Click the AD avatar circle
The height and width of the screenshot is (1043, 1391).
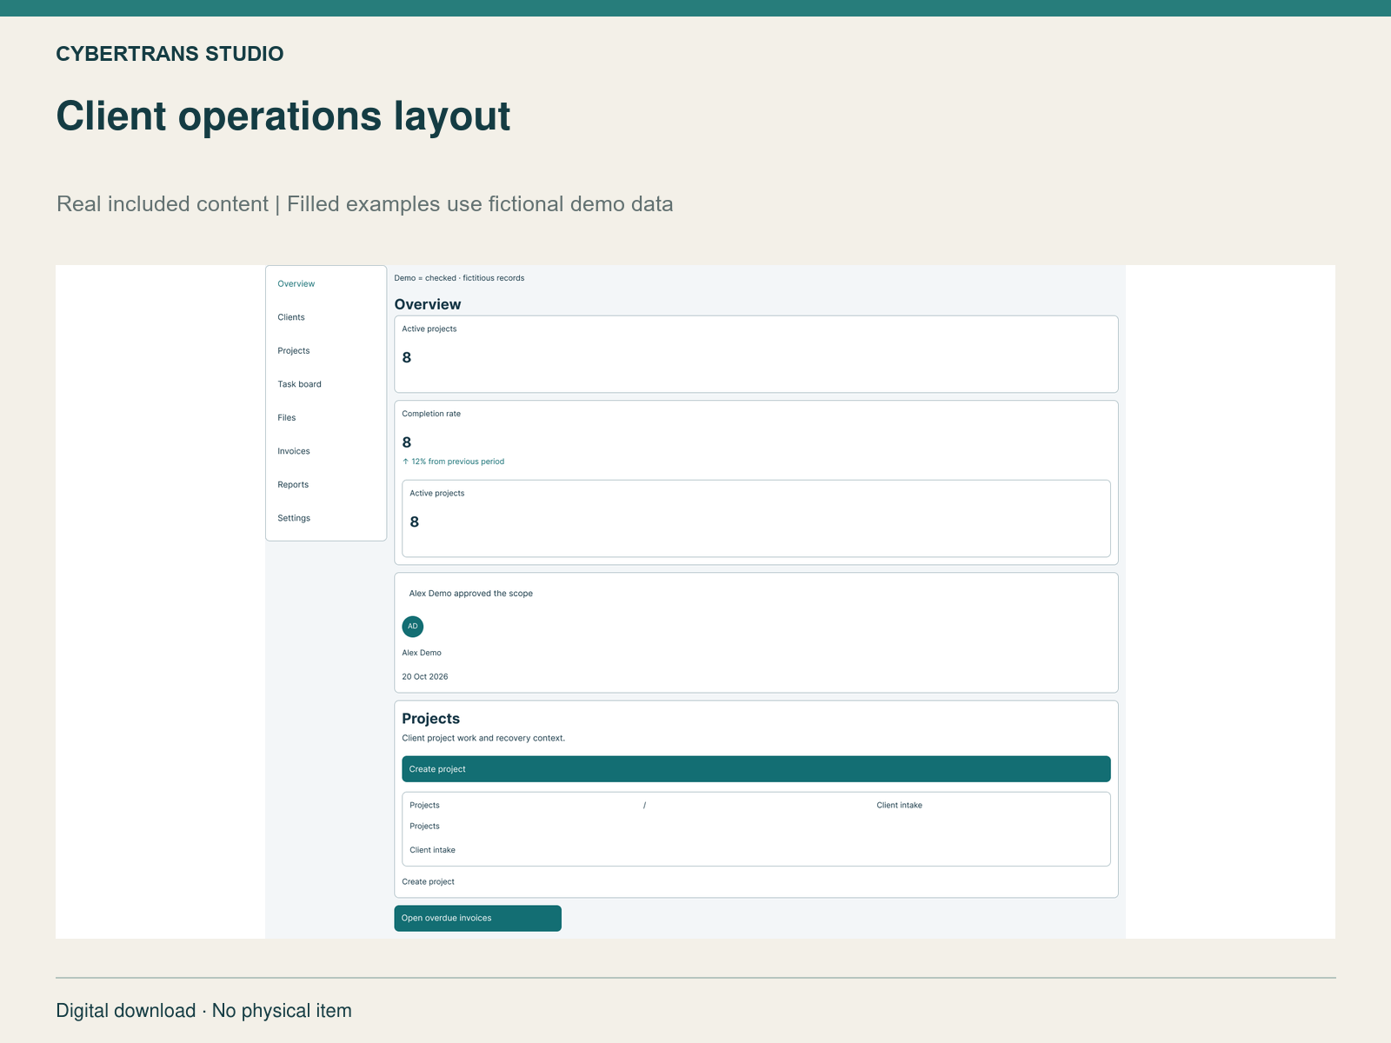pos(413,627)
